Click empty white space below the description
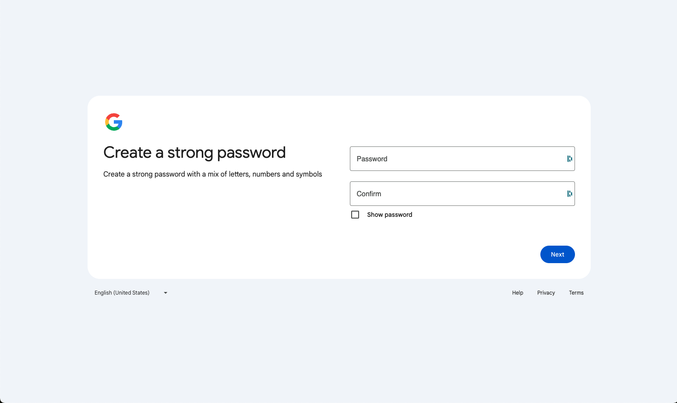The width and height of the screenshot is (677, 403). [210, 227]
